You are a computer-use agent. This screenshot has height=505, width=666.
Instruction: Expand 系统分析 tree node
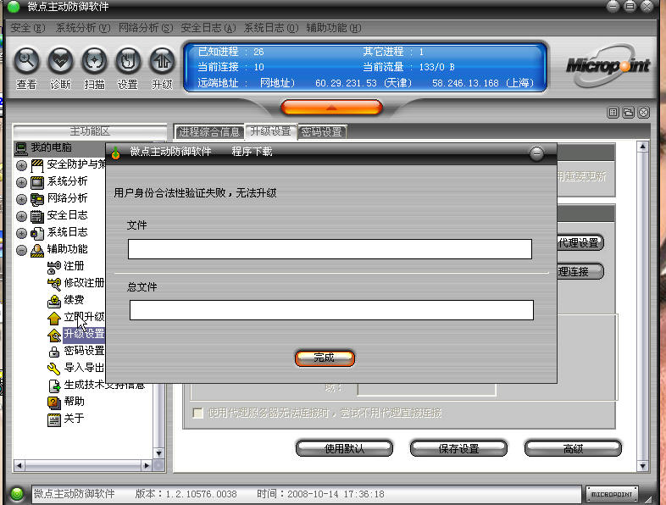point(22,182)
